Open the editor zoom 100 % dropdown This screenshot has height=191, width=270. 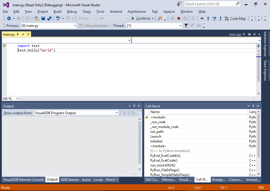pyautogui.click(x=17, y=99)
